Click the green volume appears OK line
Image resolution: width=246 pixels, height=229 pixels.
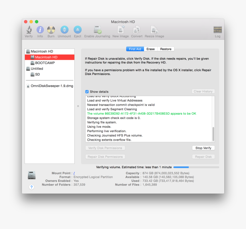pyautogui.click(x=142, y=113)
